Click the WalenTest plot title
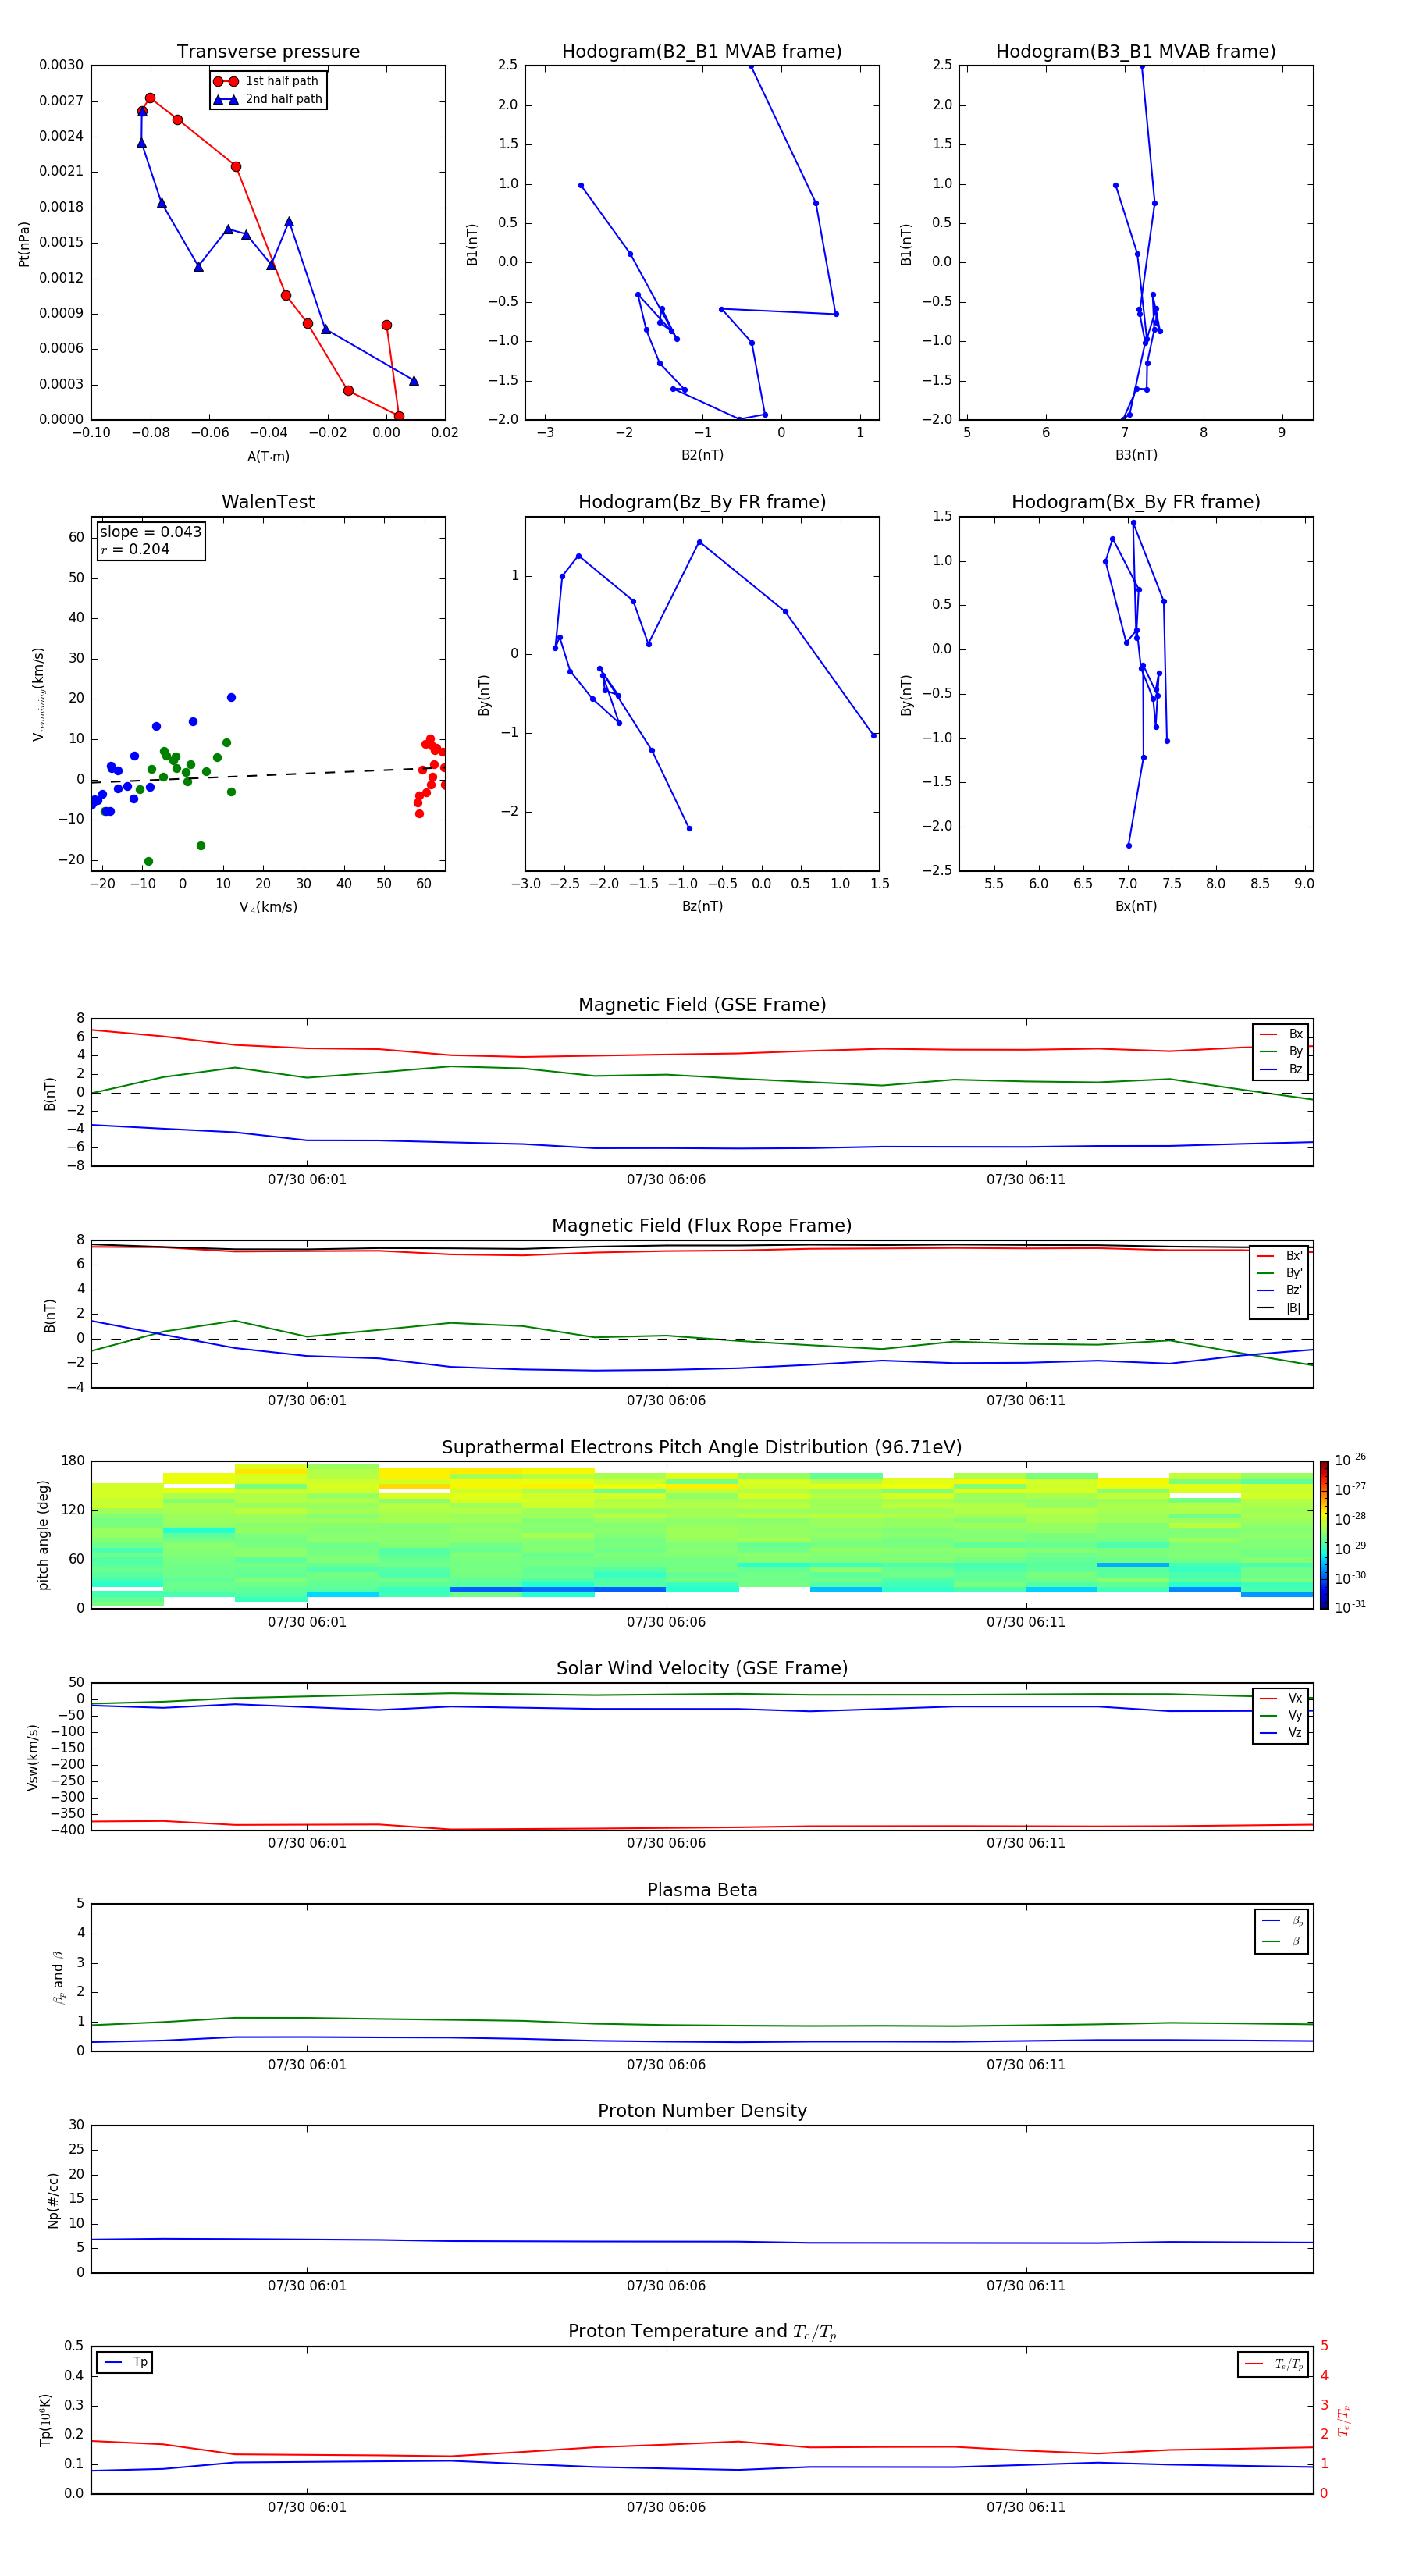Image resolution: width=1405 pixels, height=2576 pixels. pos(268,502)
